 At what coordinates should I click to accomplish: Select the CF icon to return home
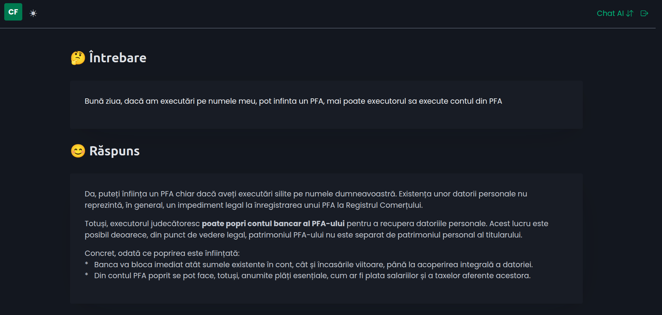pos(13,12)
